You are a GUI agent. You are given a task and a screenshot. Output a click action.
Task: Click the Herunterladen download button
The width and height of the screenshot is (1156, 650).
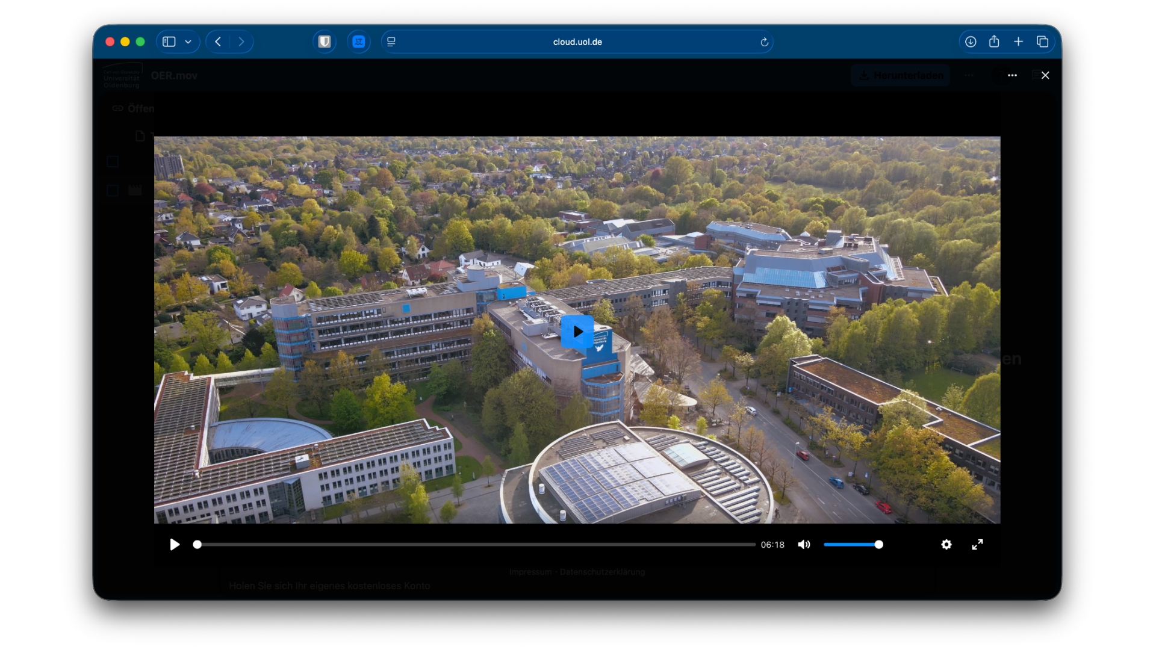901,75
